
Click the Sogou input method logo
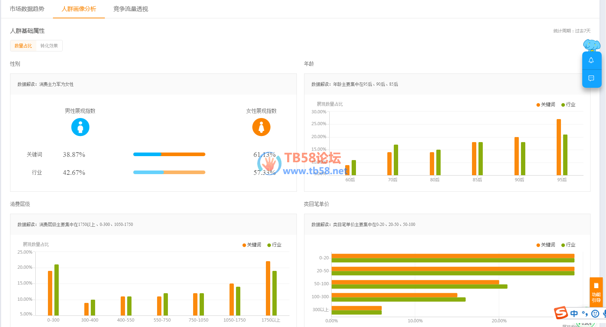point(561,313)
